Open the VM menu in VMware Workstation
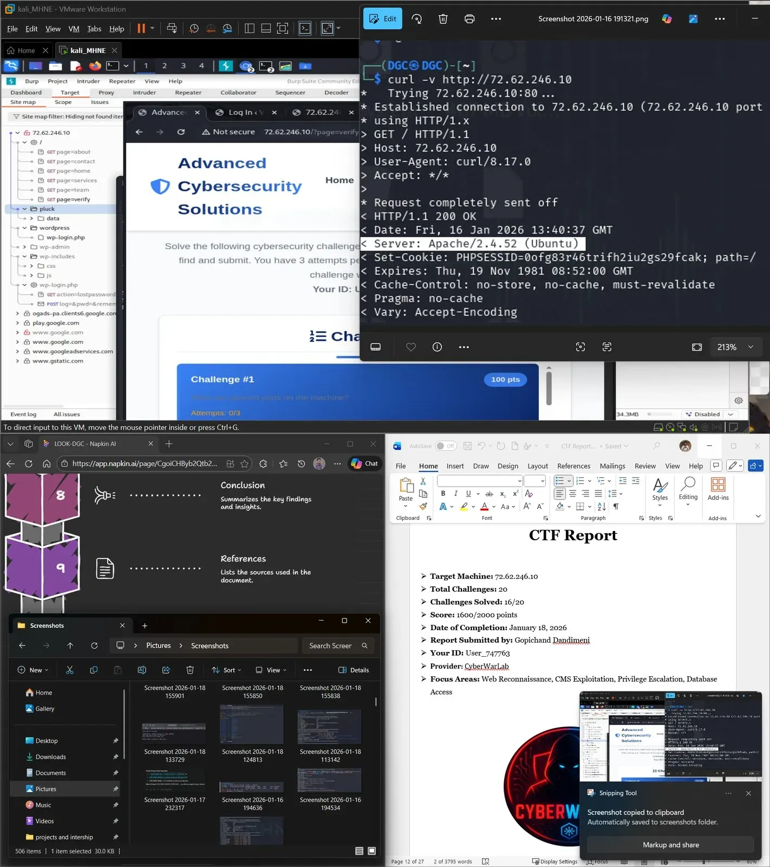The width and height of the screenshot is (770, 867). (74, 29)
